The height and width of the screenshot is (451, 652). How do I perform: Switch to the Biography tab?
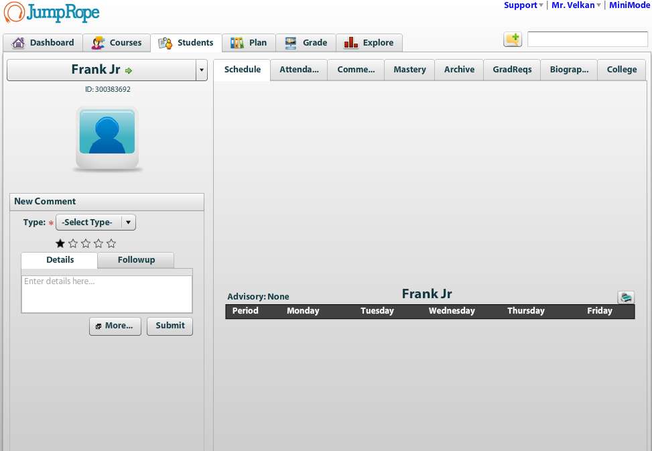[x=569, y=70]
